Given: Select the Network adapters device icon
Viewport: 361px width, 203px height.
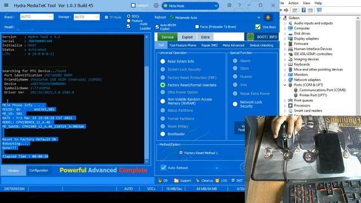Looking at the screenshot, I should tap(290, 80).
